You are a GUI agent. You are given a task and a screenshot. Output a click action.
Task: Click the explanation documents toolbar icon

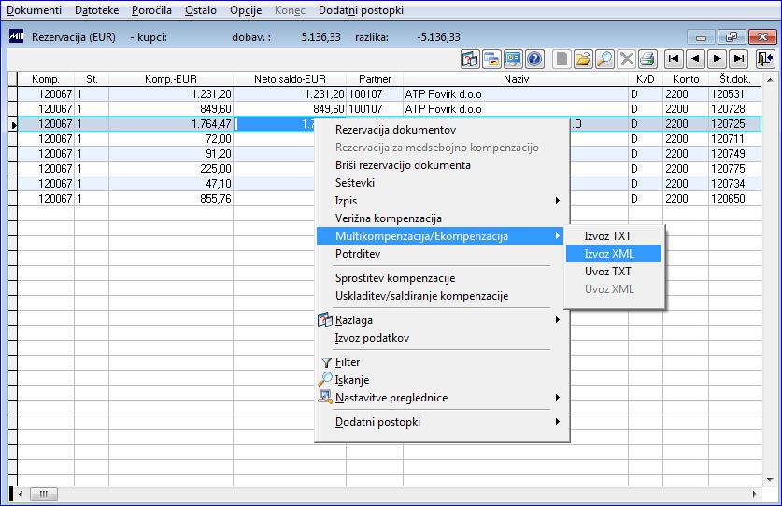(x=470, y=60)
